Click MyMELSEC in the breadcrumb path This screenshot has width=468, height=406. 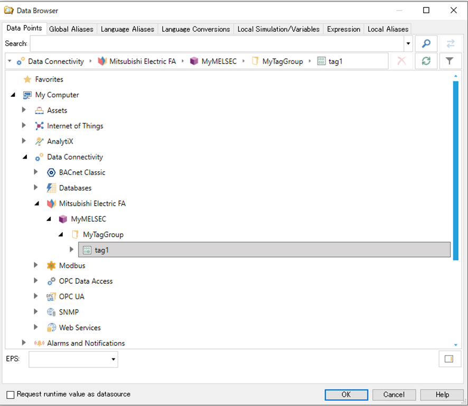(219, 61)
